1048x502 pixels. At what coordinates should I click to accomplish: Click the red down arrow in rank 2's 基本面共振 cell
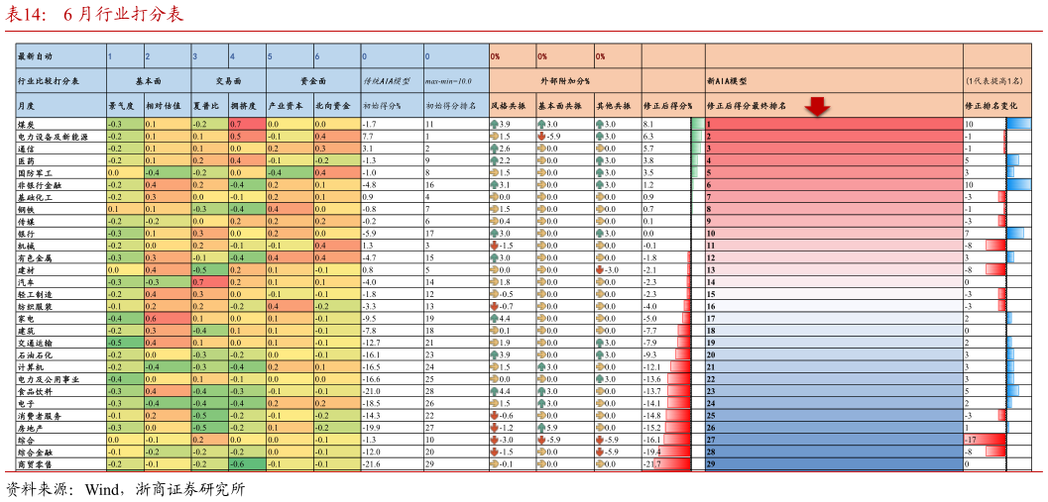[x=542, y=136]
